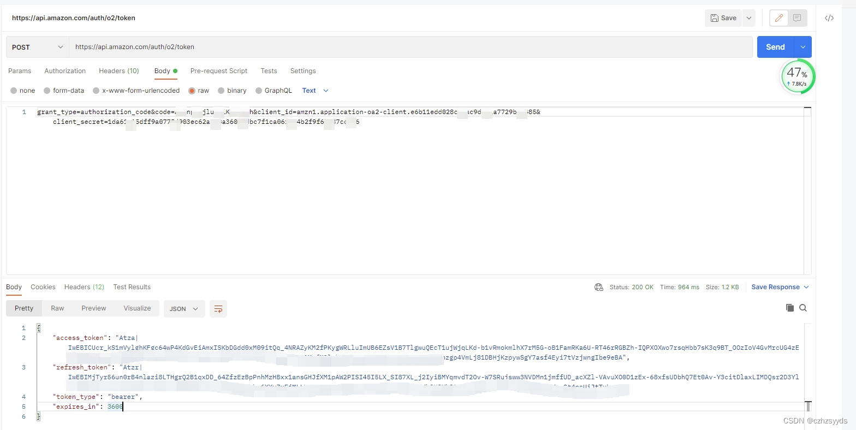Open the Pre-request Script tab
Image resolution: width=856 pixels, height=430 pixels.
tap(219, 71)
